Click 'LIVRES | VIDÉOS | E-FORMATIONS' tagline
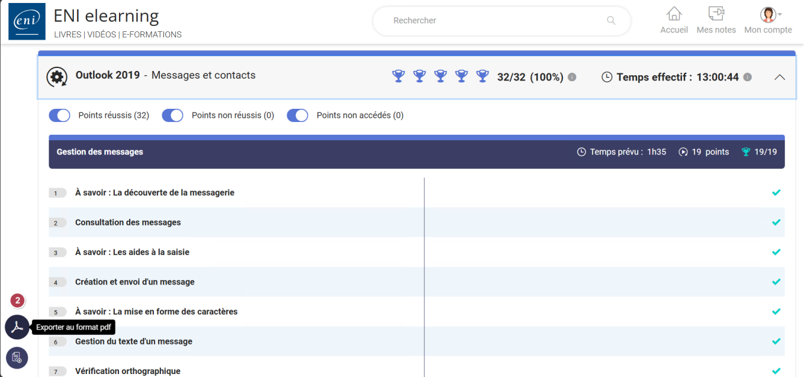This screenshot has height=377, width=804. [118, 34]
